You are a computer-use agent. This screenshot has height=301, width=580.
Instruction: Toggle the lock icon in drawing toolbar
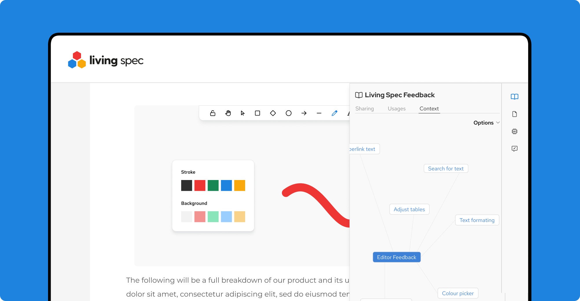click(213, 113)
